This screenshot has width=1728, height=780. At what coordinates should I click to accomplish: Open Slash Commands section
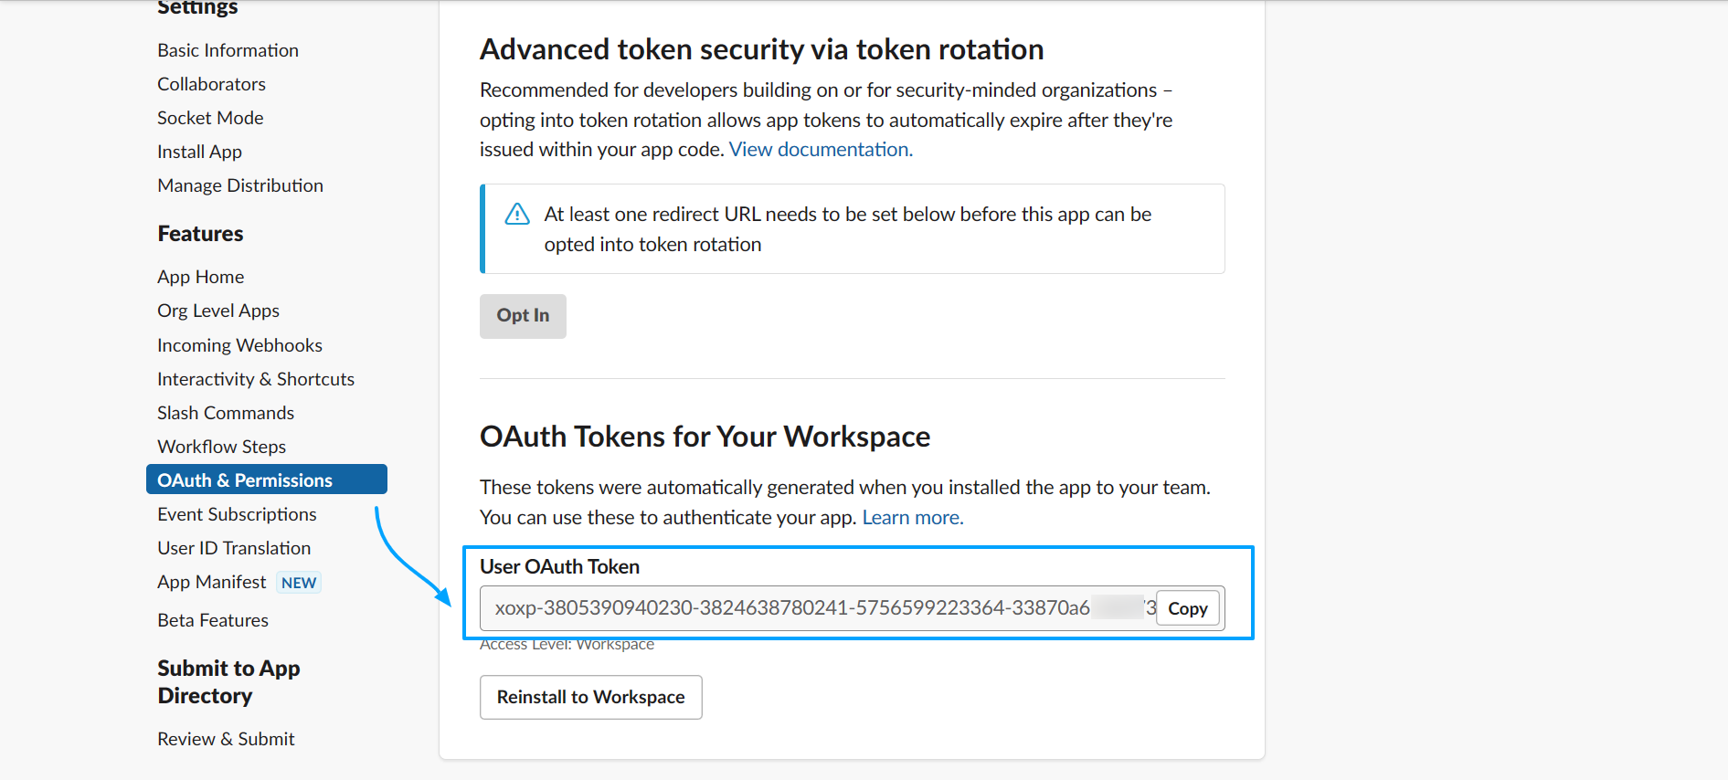pos(226,413)
